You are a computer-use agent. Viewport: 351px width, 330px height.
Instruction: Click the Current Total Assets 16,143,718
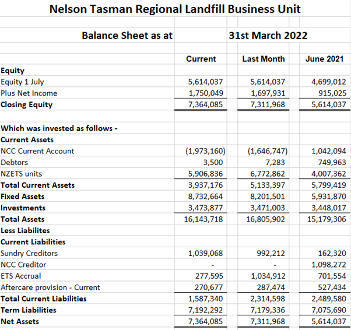(203, 219)
